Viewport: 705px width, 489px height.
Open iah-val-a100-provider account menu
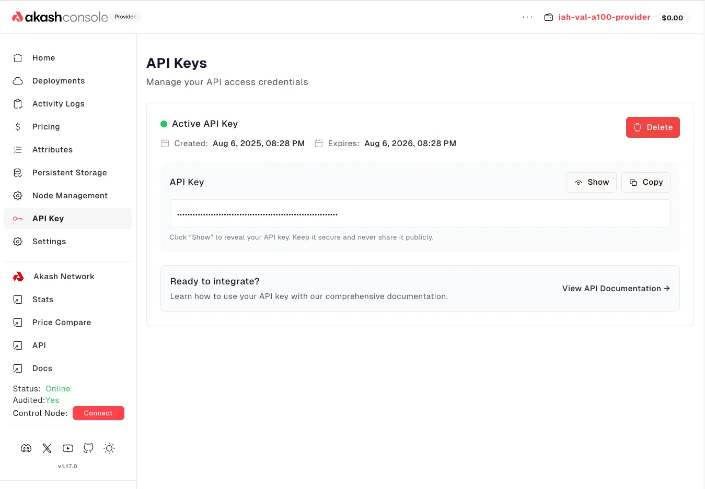click(604, 17)
